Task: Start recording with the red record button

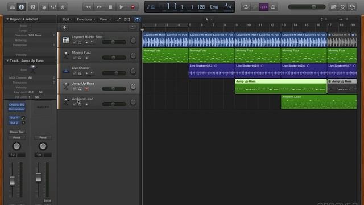Action: [x=133, y=7]
